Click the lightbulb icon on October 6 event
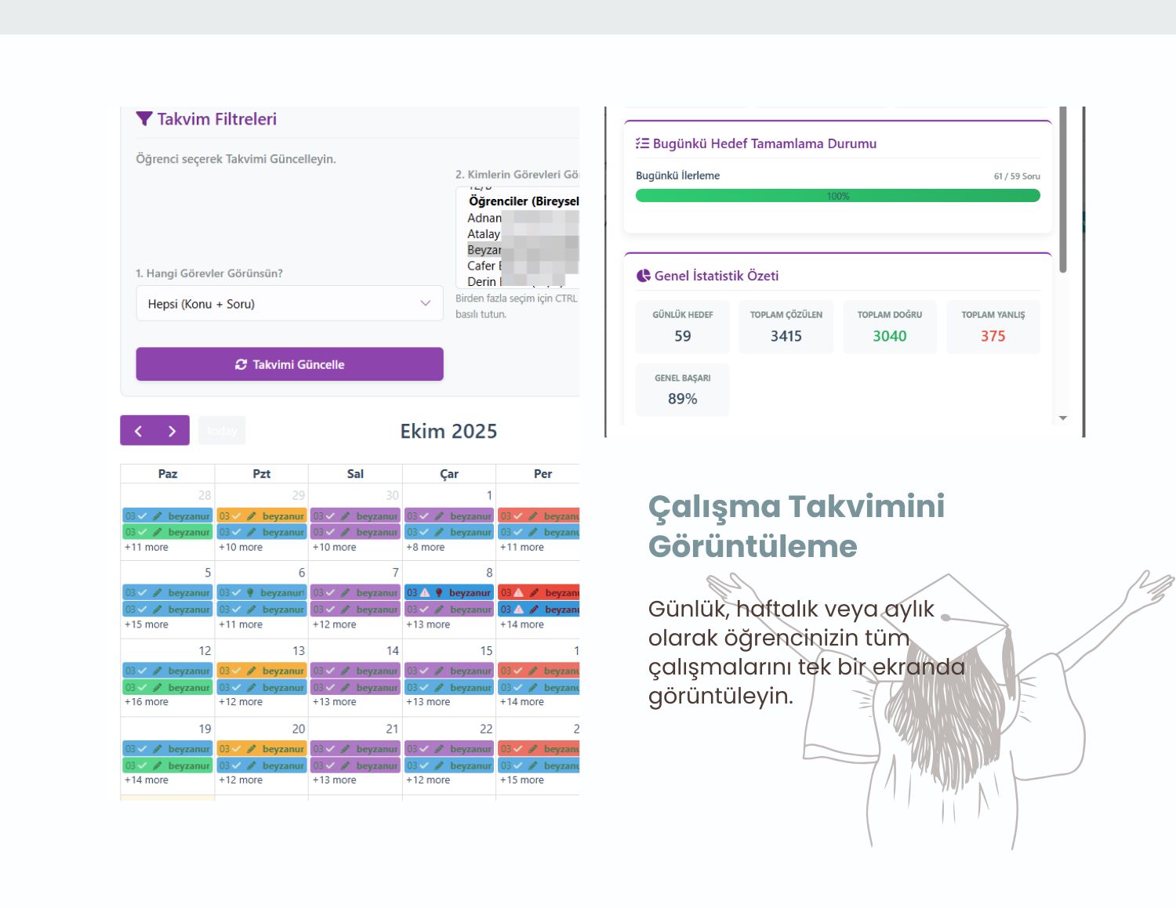This screenshot has width=1176, height=908. click(x=250, y=593)
